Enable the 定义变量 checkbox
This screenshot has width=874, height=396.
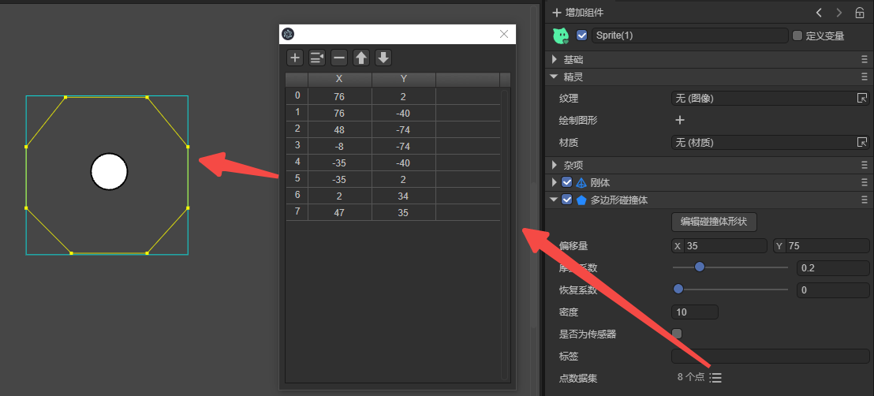click(797, 35)
